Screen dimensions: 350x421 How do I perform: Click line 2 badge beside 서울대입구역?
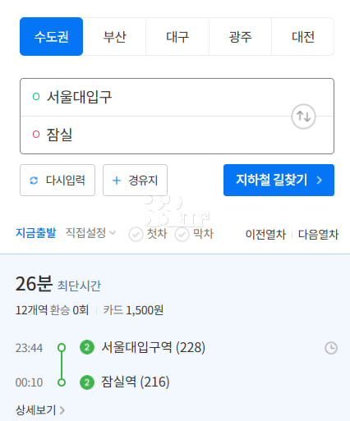point(87,347)
